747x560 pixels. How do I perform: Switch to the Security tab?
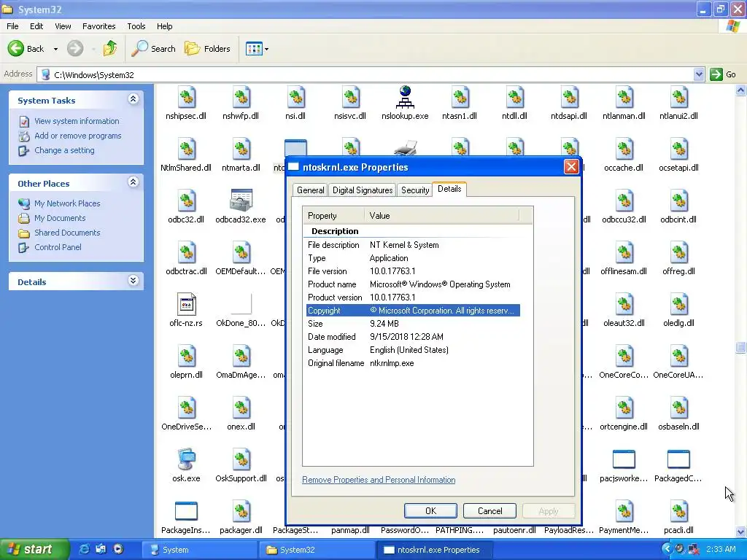(415, 190)
